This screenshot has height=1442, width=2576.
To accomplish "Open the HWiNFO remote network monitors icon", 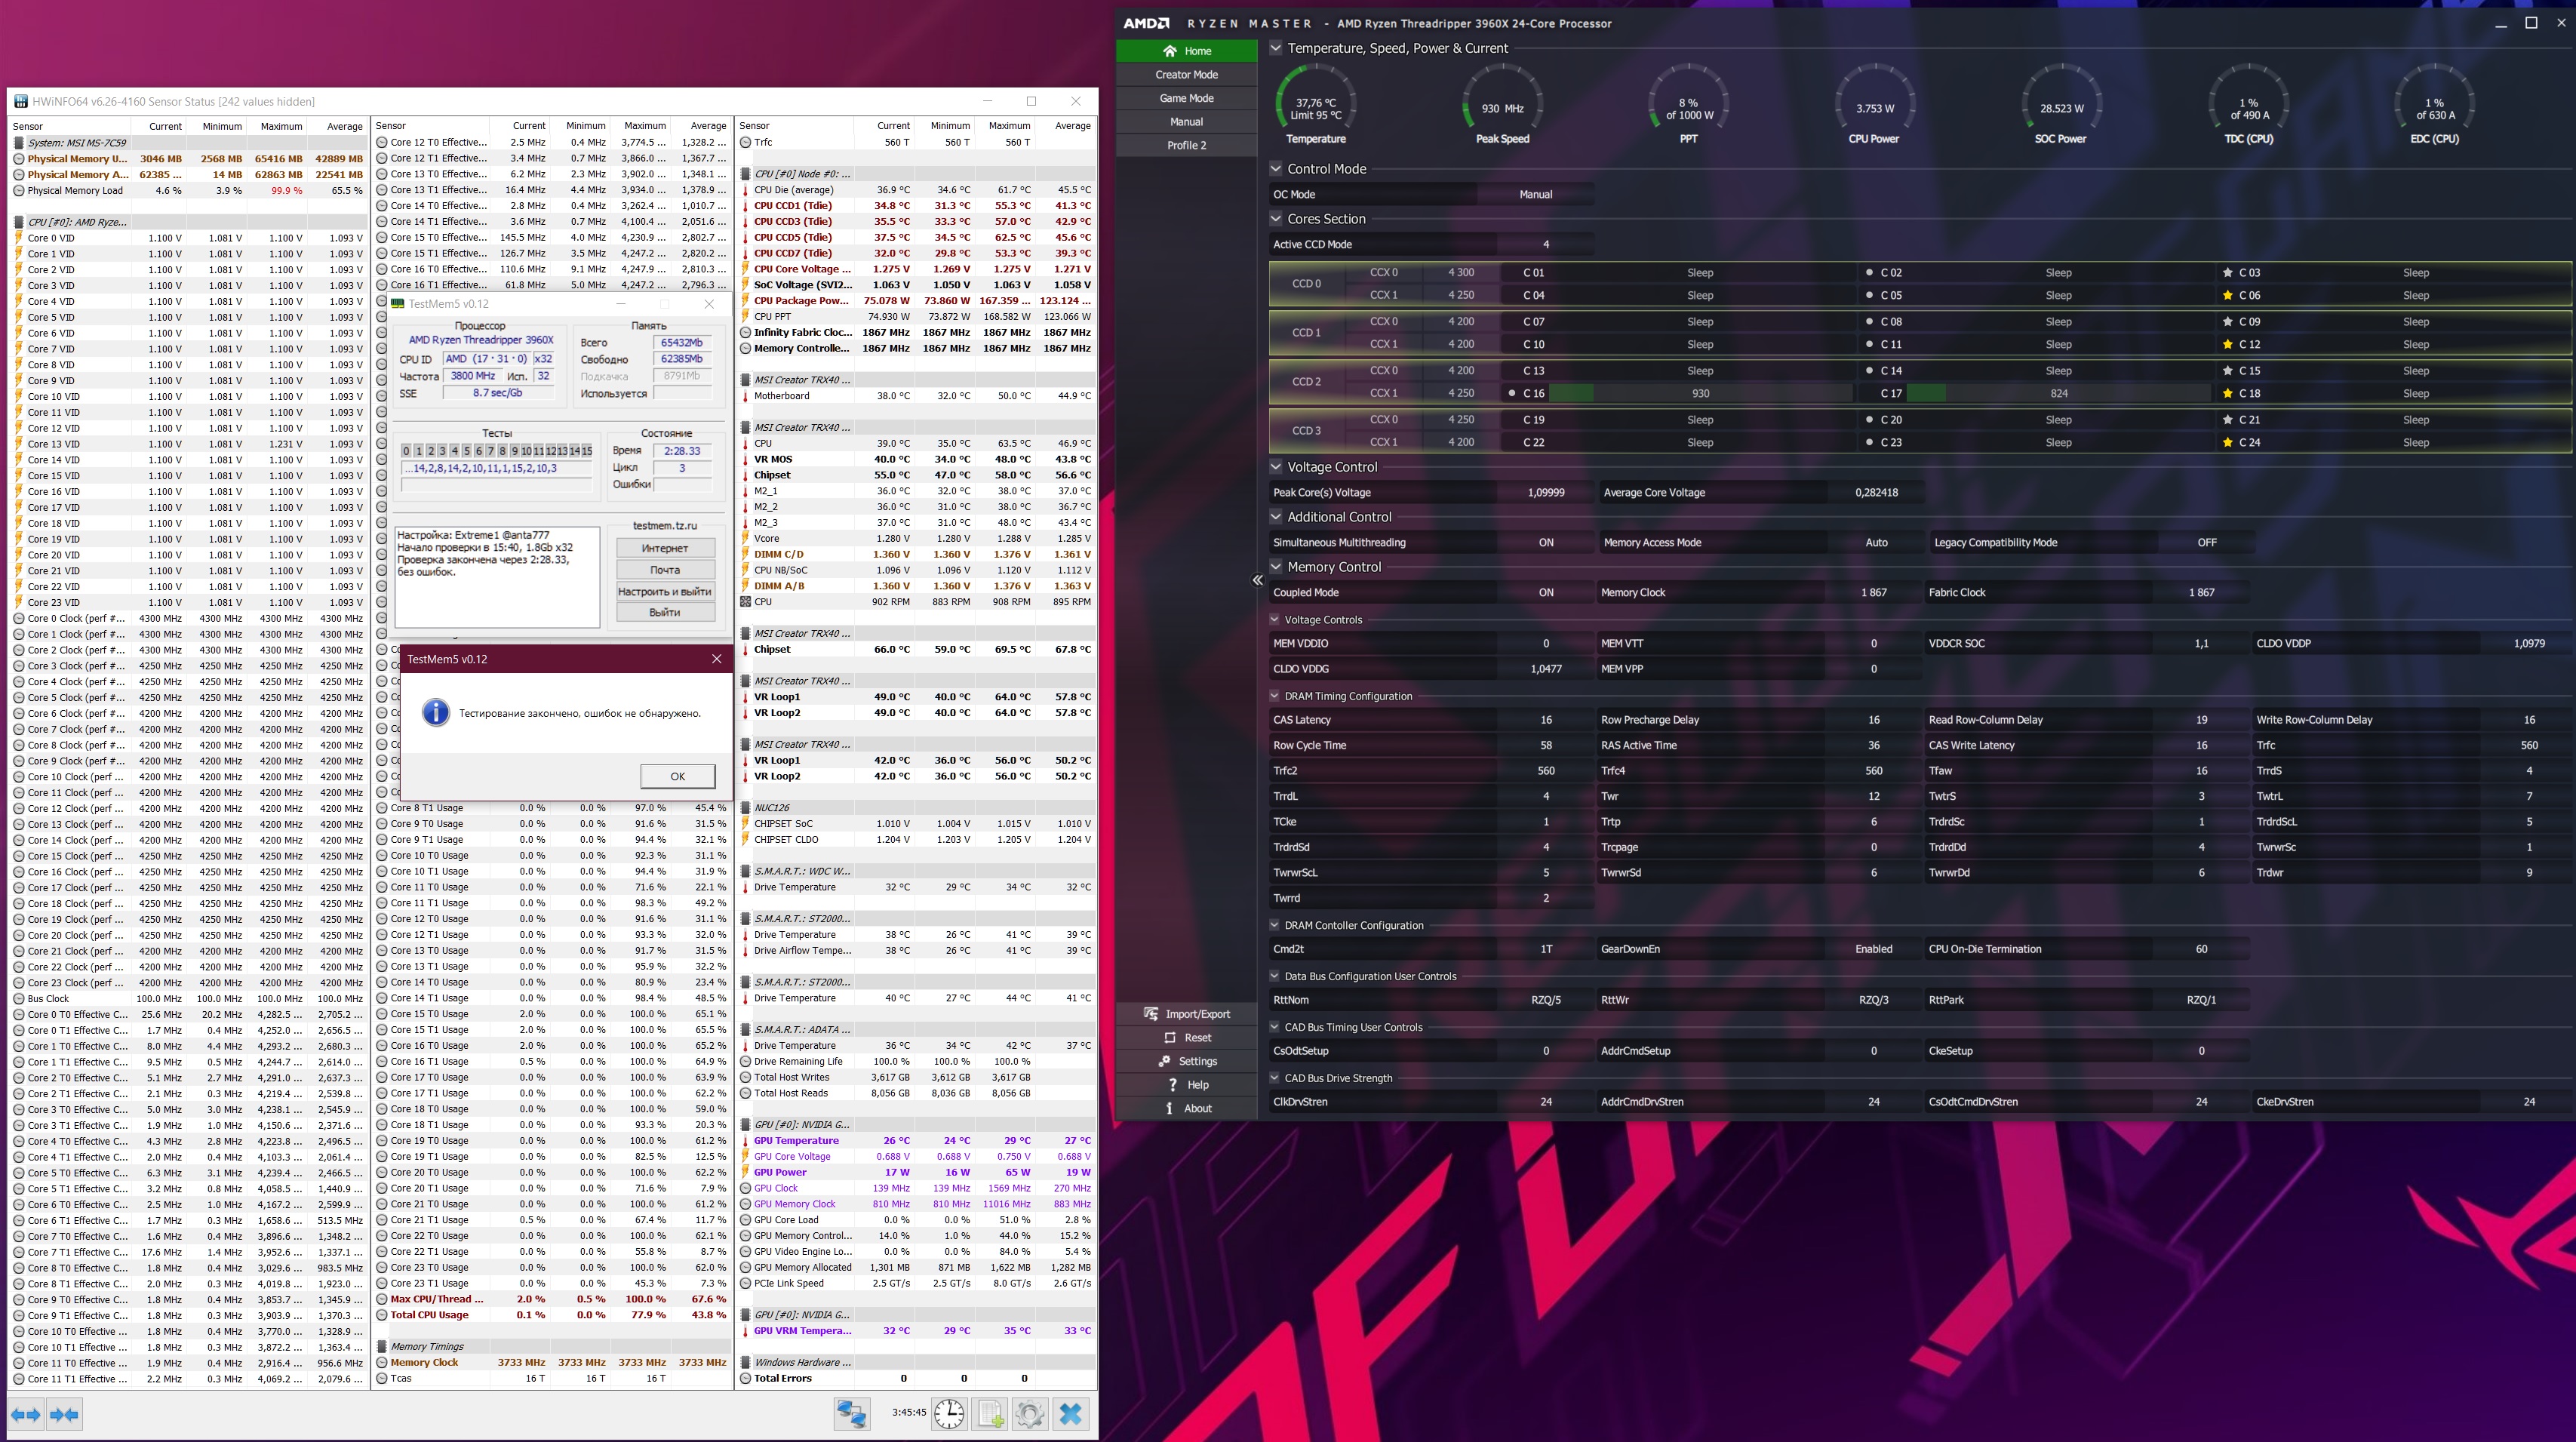I will coord(852,1414).
